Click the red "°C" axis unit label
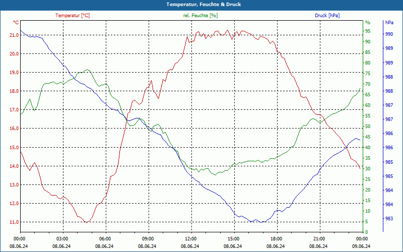Viewport: 403px width, 252px height. point(16,23)
